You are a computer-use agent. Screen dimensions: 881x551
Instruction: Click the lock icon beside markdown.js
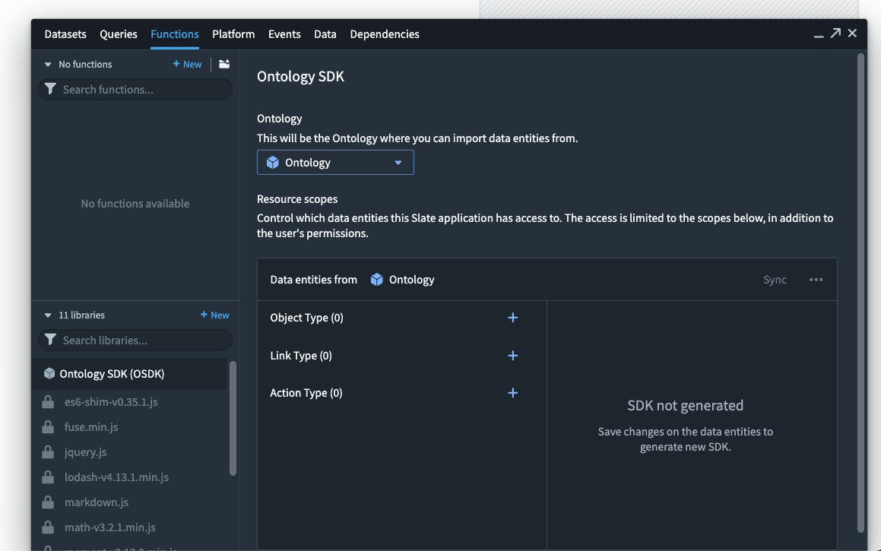pyautogui.click(x=49, y=502)
